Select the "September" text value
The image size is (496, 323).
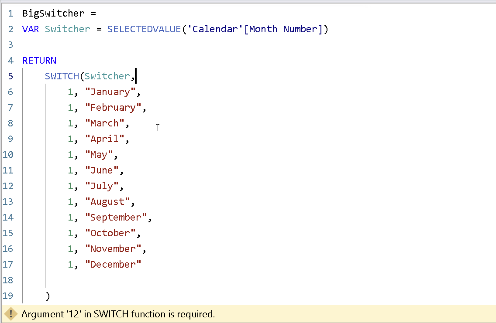(x=116, y=217)
